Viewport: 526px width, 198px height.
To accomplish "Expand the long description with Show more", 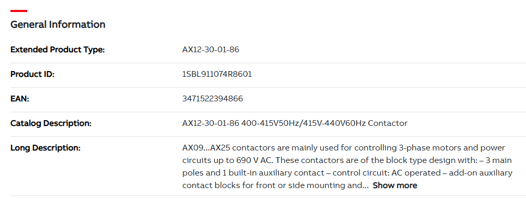I will tap(395, 185).
